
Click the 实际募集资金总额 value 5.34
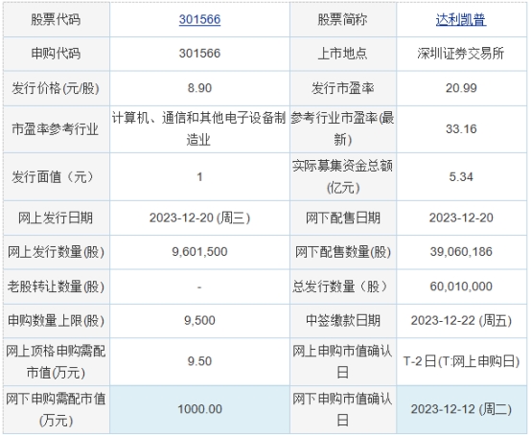coord(461,176)
